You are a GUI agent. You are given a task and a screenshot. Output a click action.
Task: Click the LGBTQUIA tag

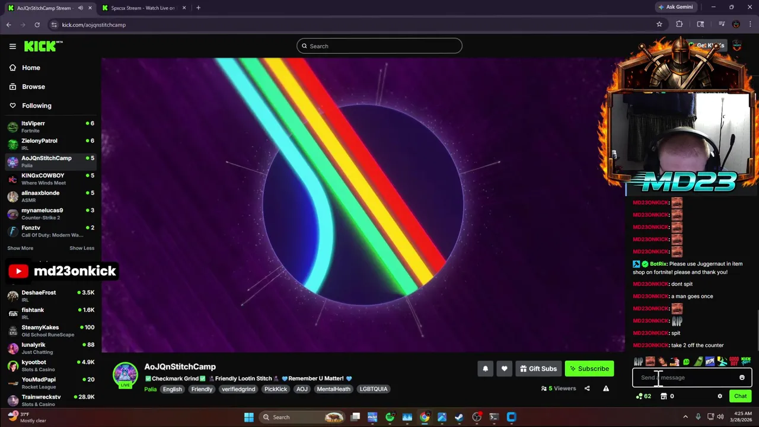click(374, 389)
